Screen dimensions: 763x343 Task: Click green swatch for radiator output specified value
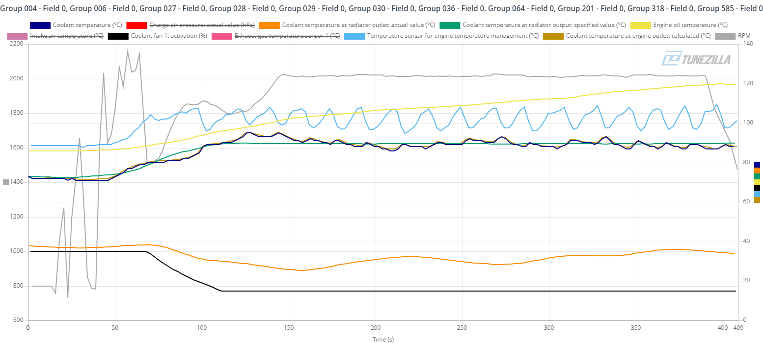[449, 25]
